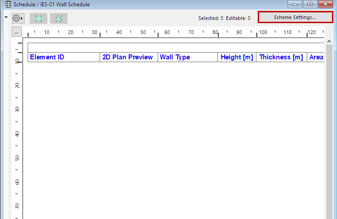Select the Thickness [m] column header
Viewport: 337px width, 219px height.
[x=281, y=57]
